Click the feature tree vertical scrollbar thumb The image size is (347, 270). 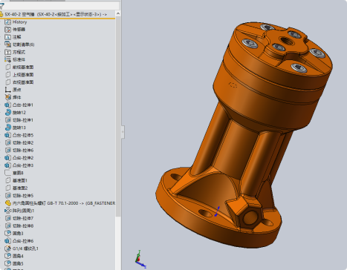(x=118, y=116)
